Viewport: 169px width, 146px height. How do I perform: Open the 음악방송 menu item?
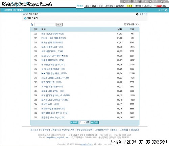[120, 6]
